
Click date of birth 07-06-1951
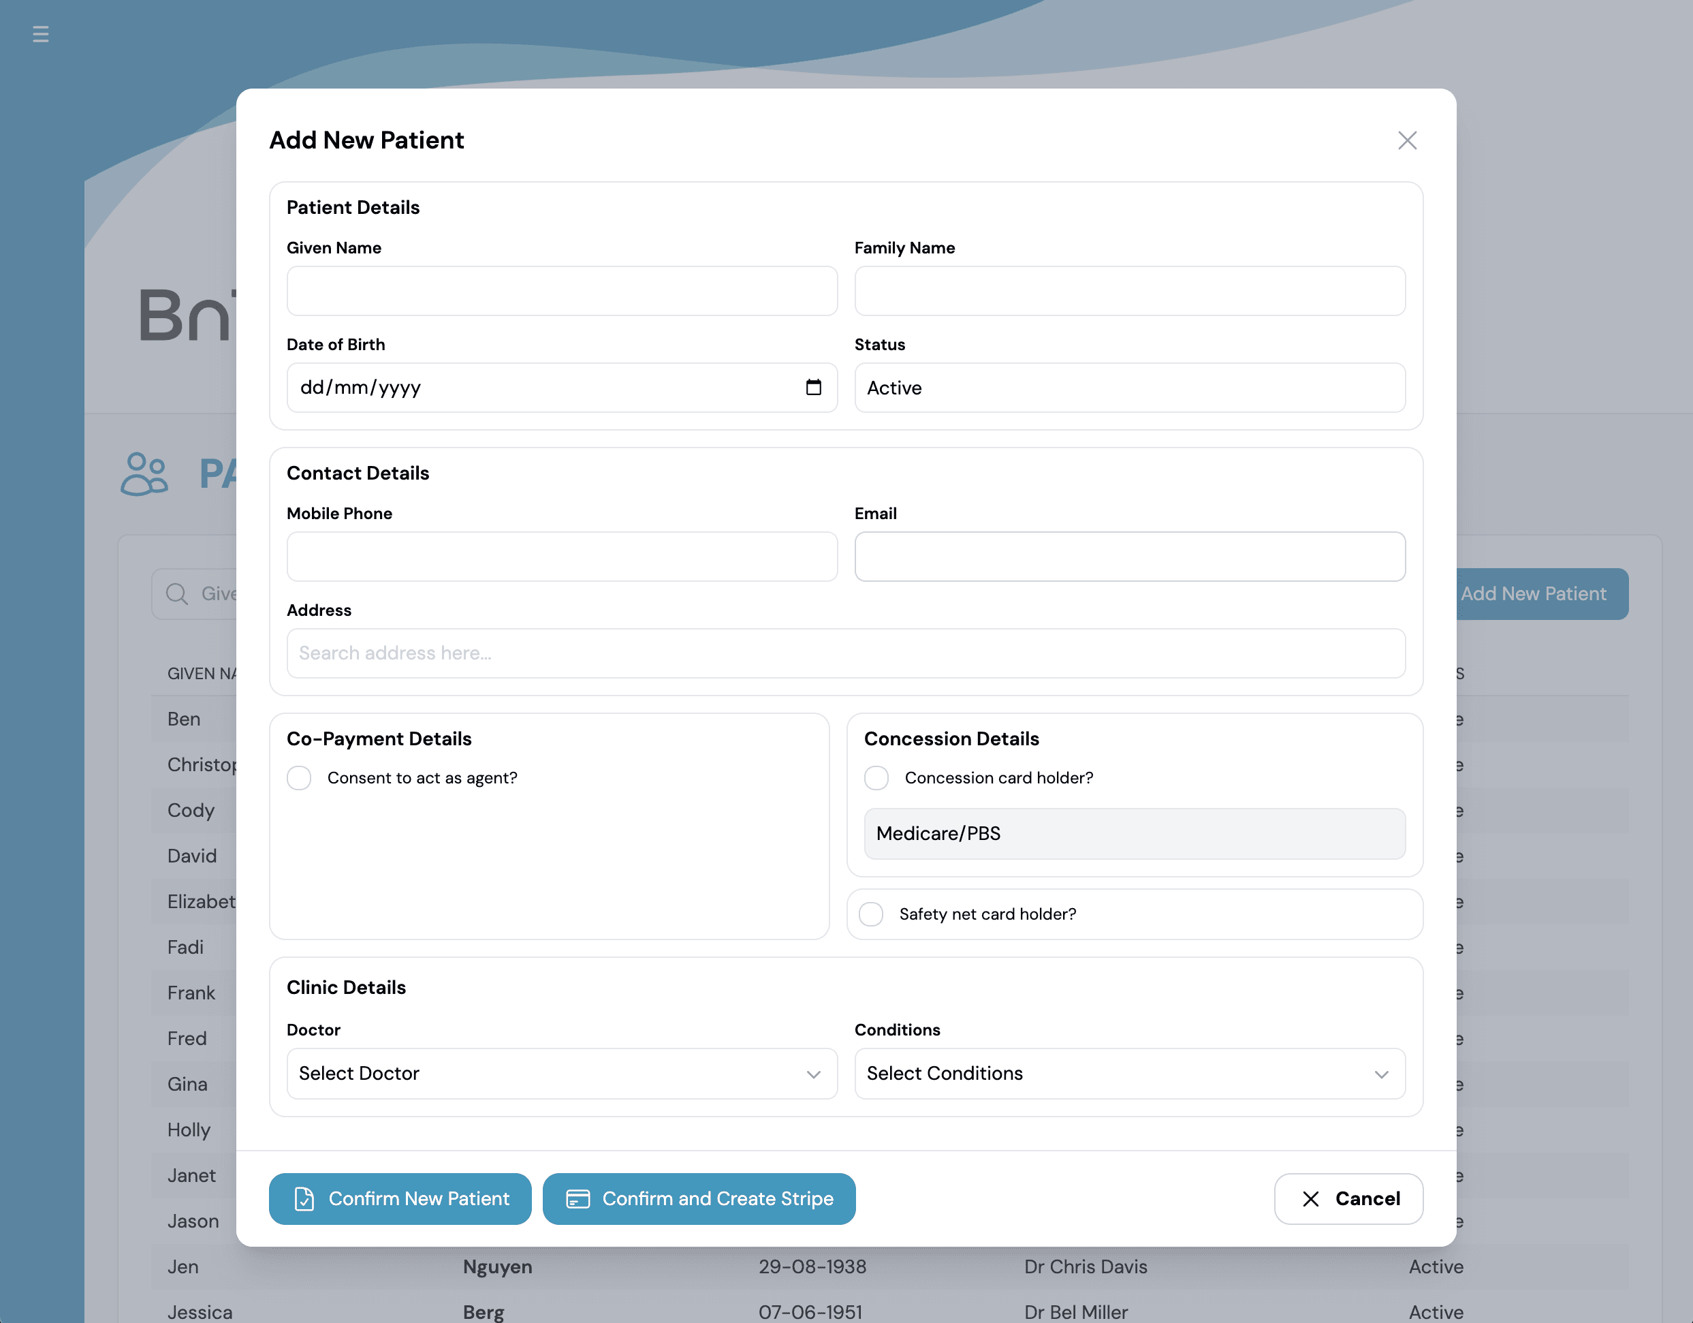point(810,1312)
